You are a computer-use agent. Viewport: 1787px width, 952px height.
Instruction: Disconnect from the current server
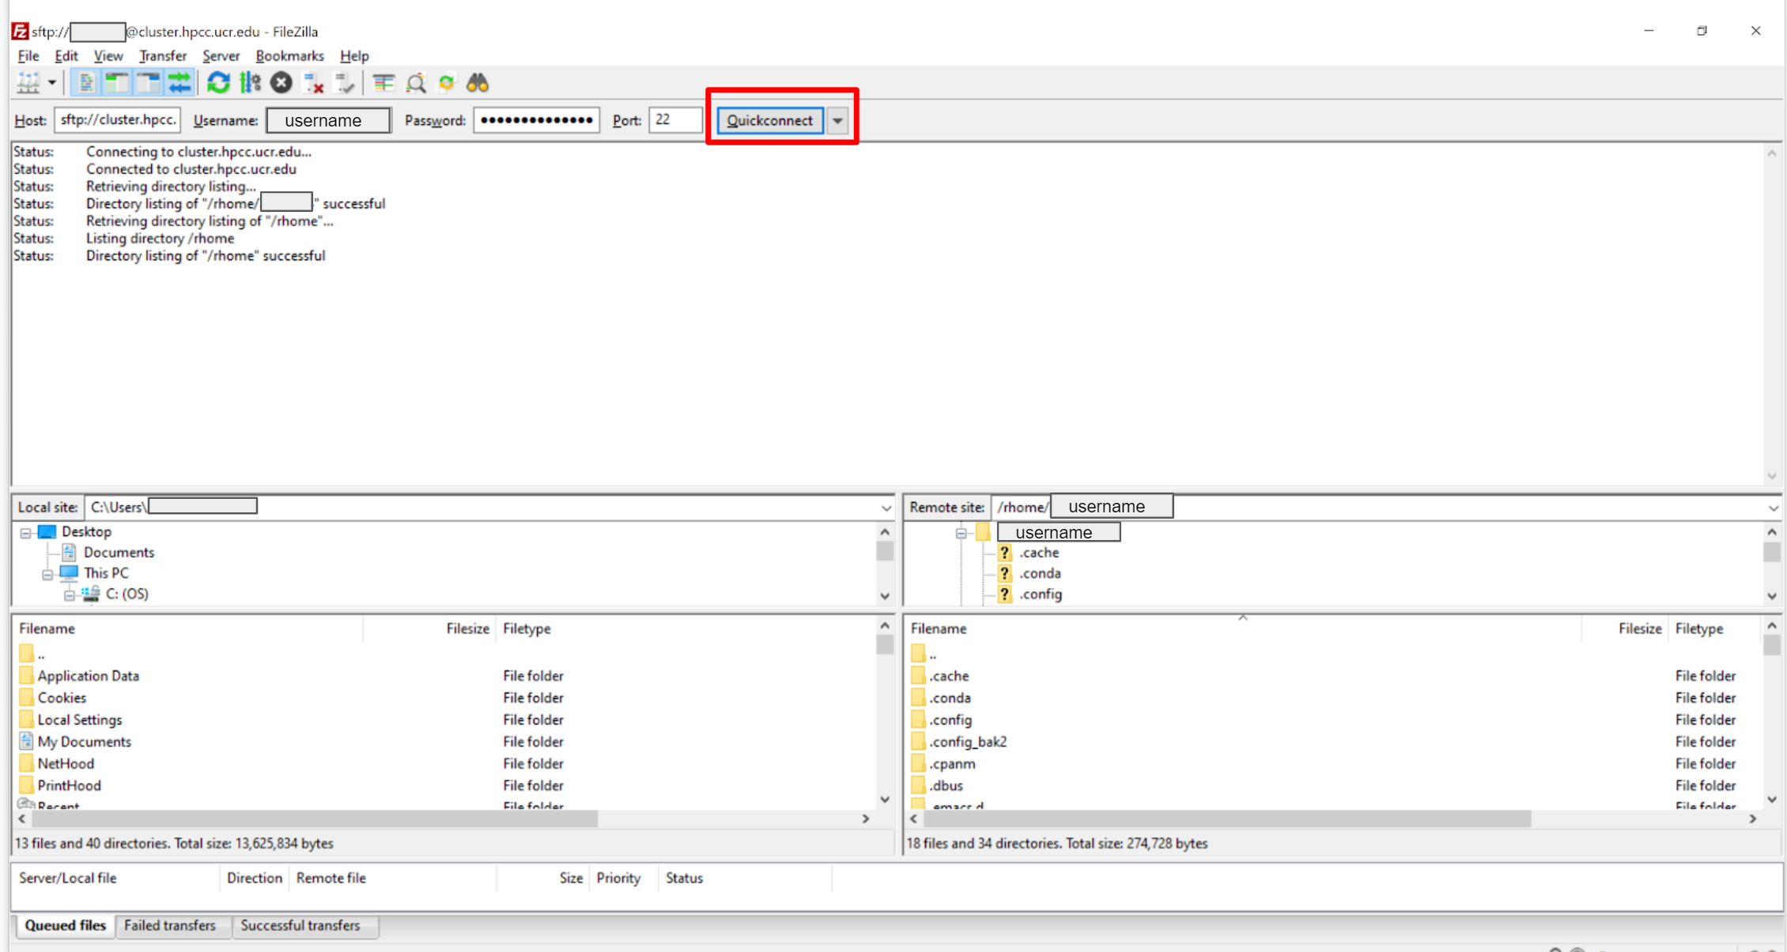(313, 82)
